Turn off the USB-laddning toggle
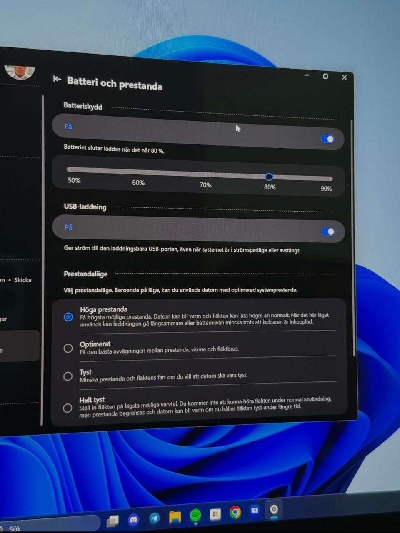 pyautogui.click(x=328, y=232)
